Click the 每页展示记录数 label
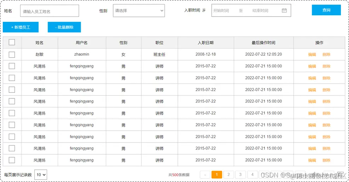Viewport: 349px width, 182px height. 18,175
